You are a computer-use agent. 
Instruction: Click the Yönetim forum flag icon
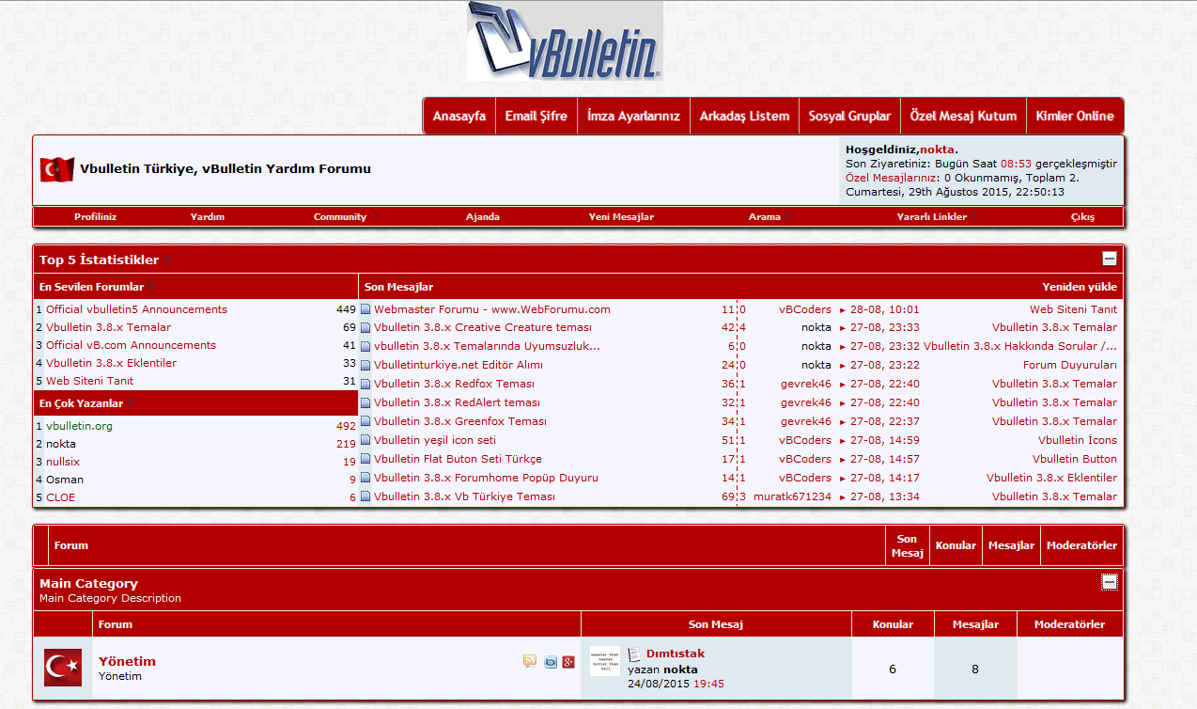[63, 668]
